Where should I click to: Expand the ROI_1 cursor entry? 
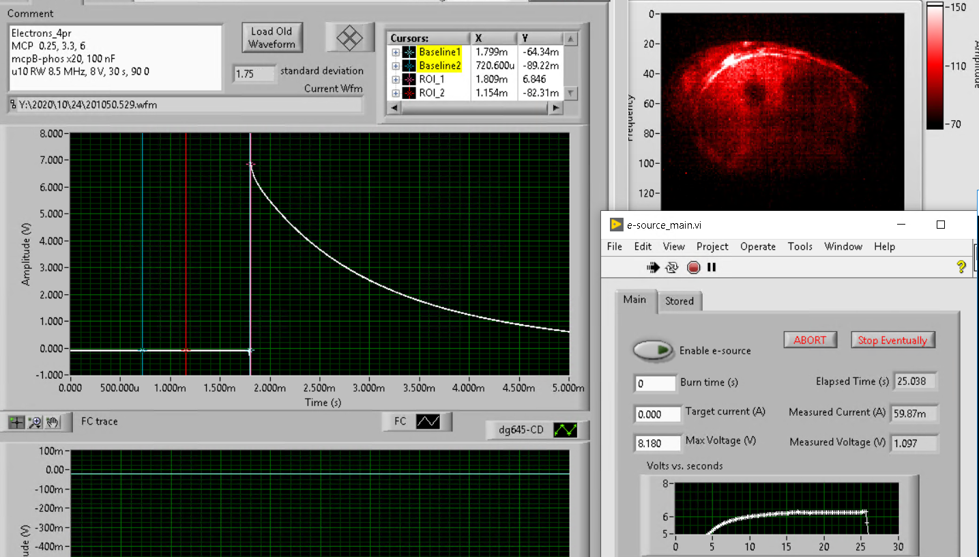[396, 79]
